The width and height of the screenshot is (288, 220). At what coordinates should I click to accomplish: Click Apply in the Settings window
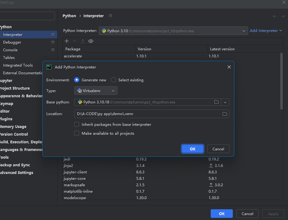click(273, 214)
